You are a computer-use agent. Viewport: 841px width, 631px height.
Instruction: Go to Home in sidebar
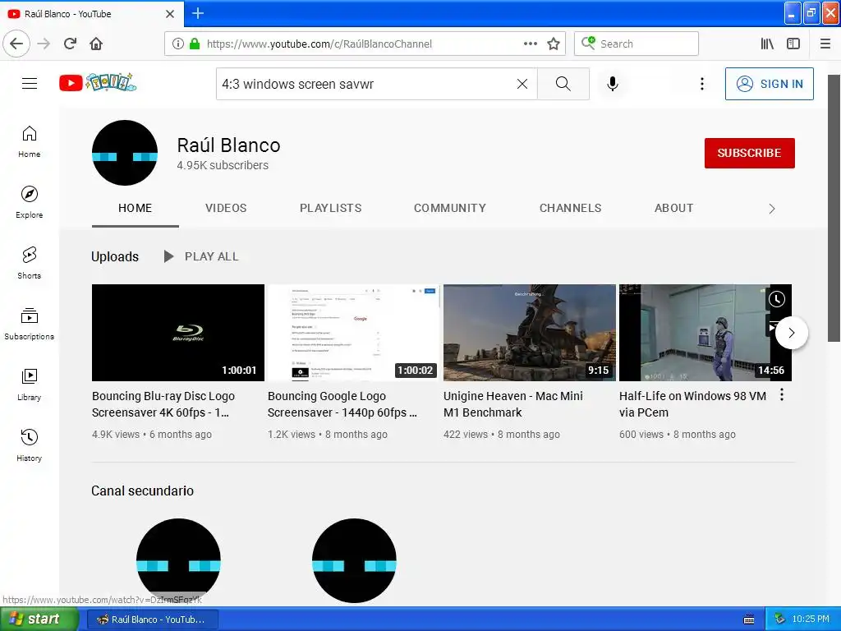(30, 142)
